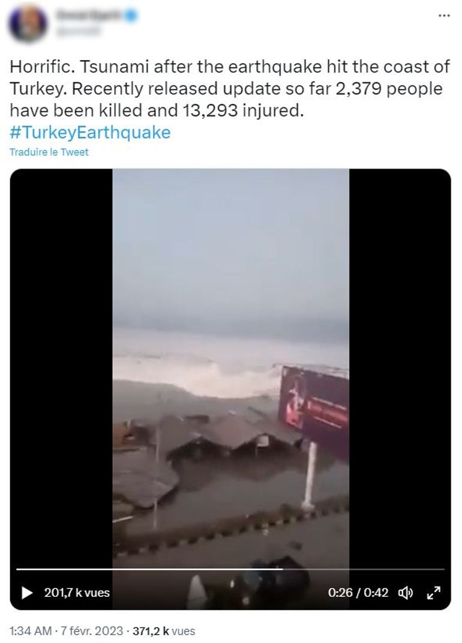Mute the video with the speaker icon
The width and height of the screenshot is (462, 643).
click(406, 593)
